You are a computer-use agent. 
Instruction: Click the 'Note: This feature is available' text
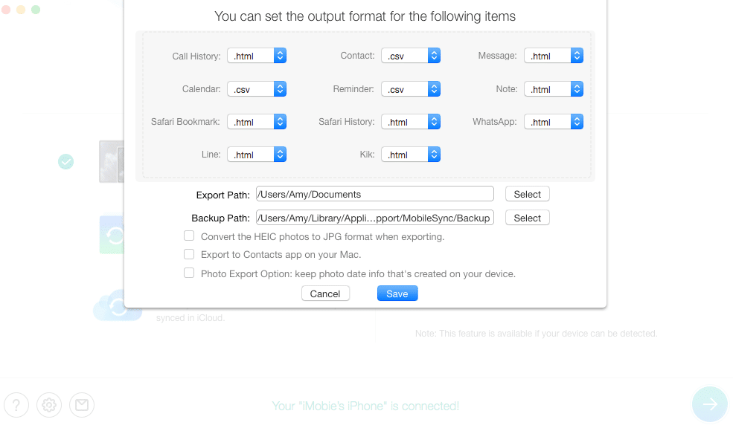(537, 333)
